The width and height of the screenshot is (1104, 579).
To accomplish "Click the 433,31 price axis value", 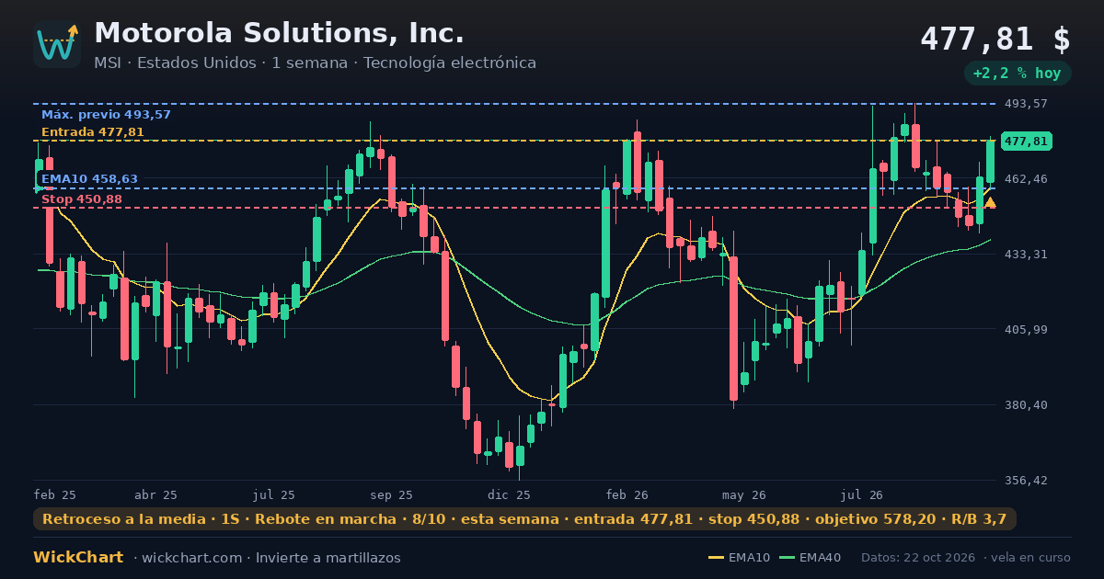I will pyautogui.click(x=1027, y=254).
